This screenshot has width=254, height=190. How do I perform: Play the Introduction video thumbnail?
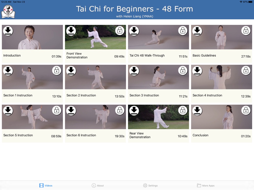pyautogui.click(x=33, y=37)
